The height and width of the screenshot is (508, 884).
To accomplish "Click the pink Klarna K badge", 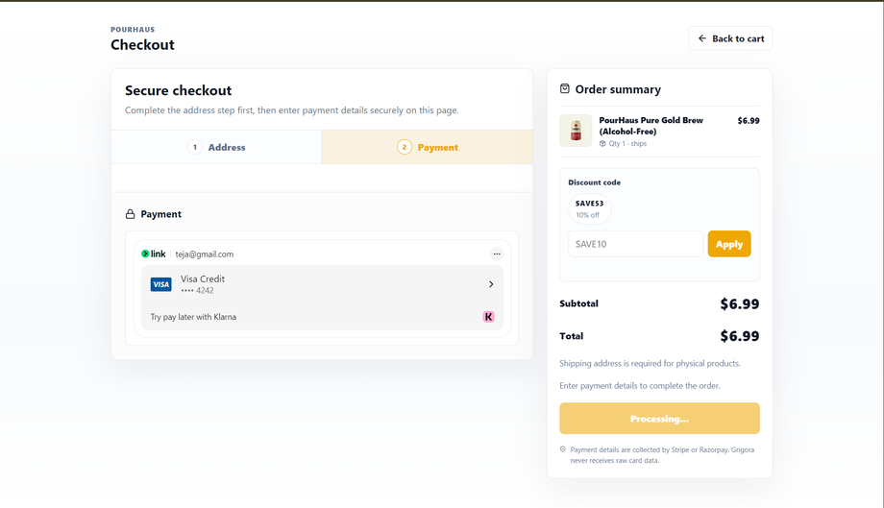I will pos(488,317).
